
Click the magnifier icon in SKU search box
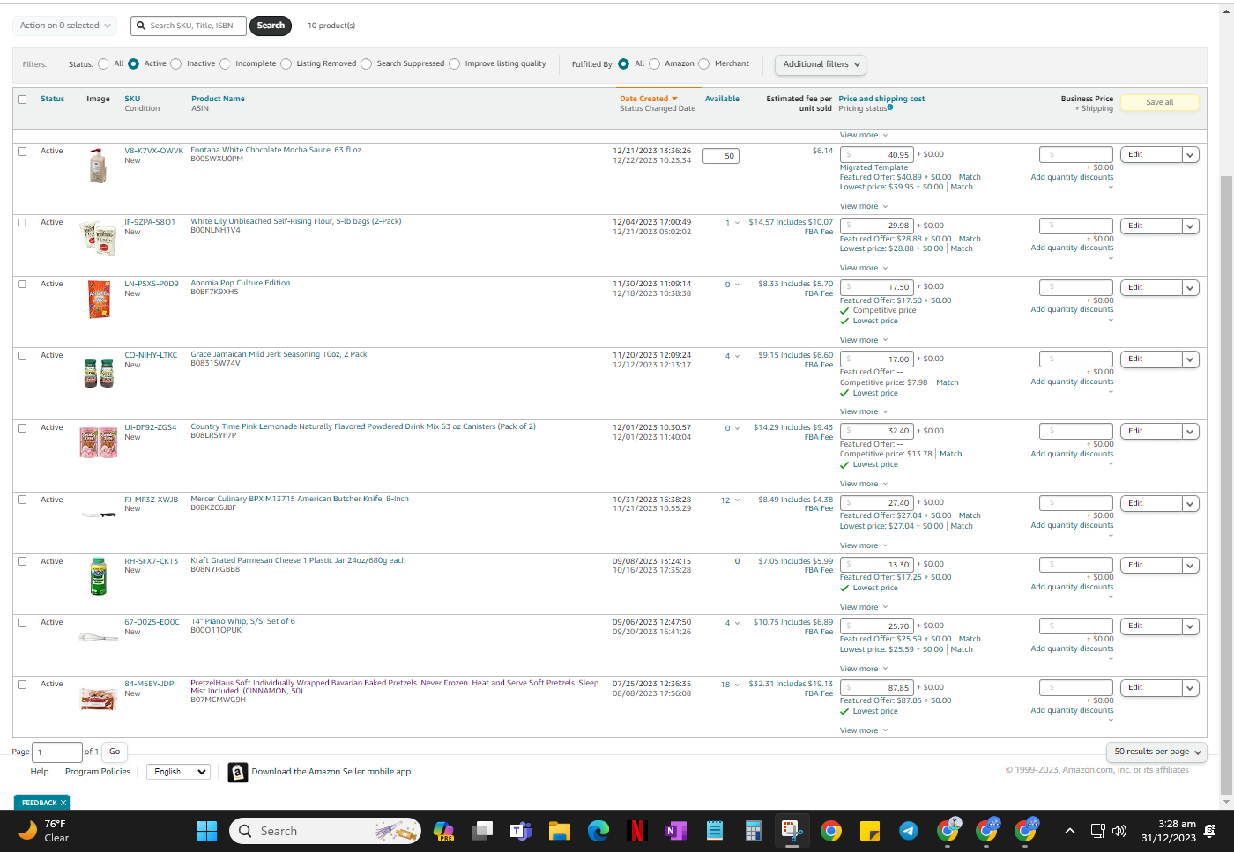tap(141, 26)
